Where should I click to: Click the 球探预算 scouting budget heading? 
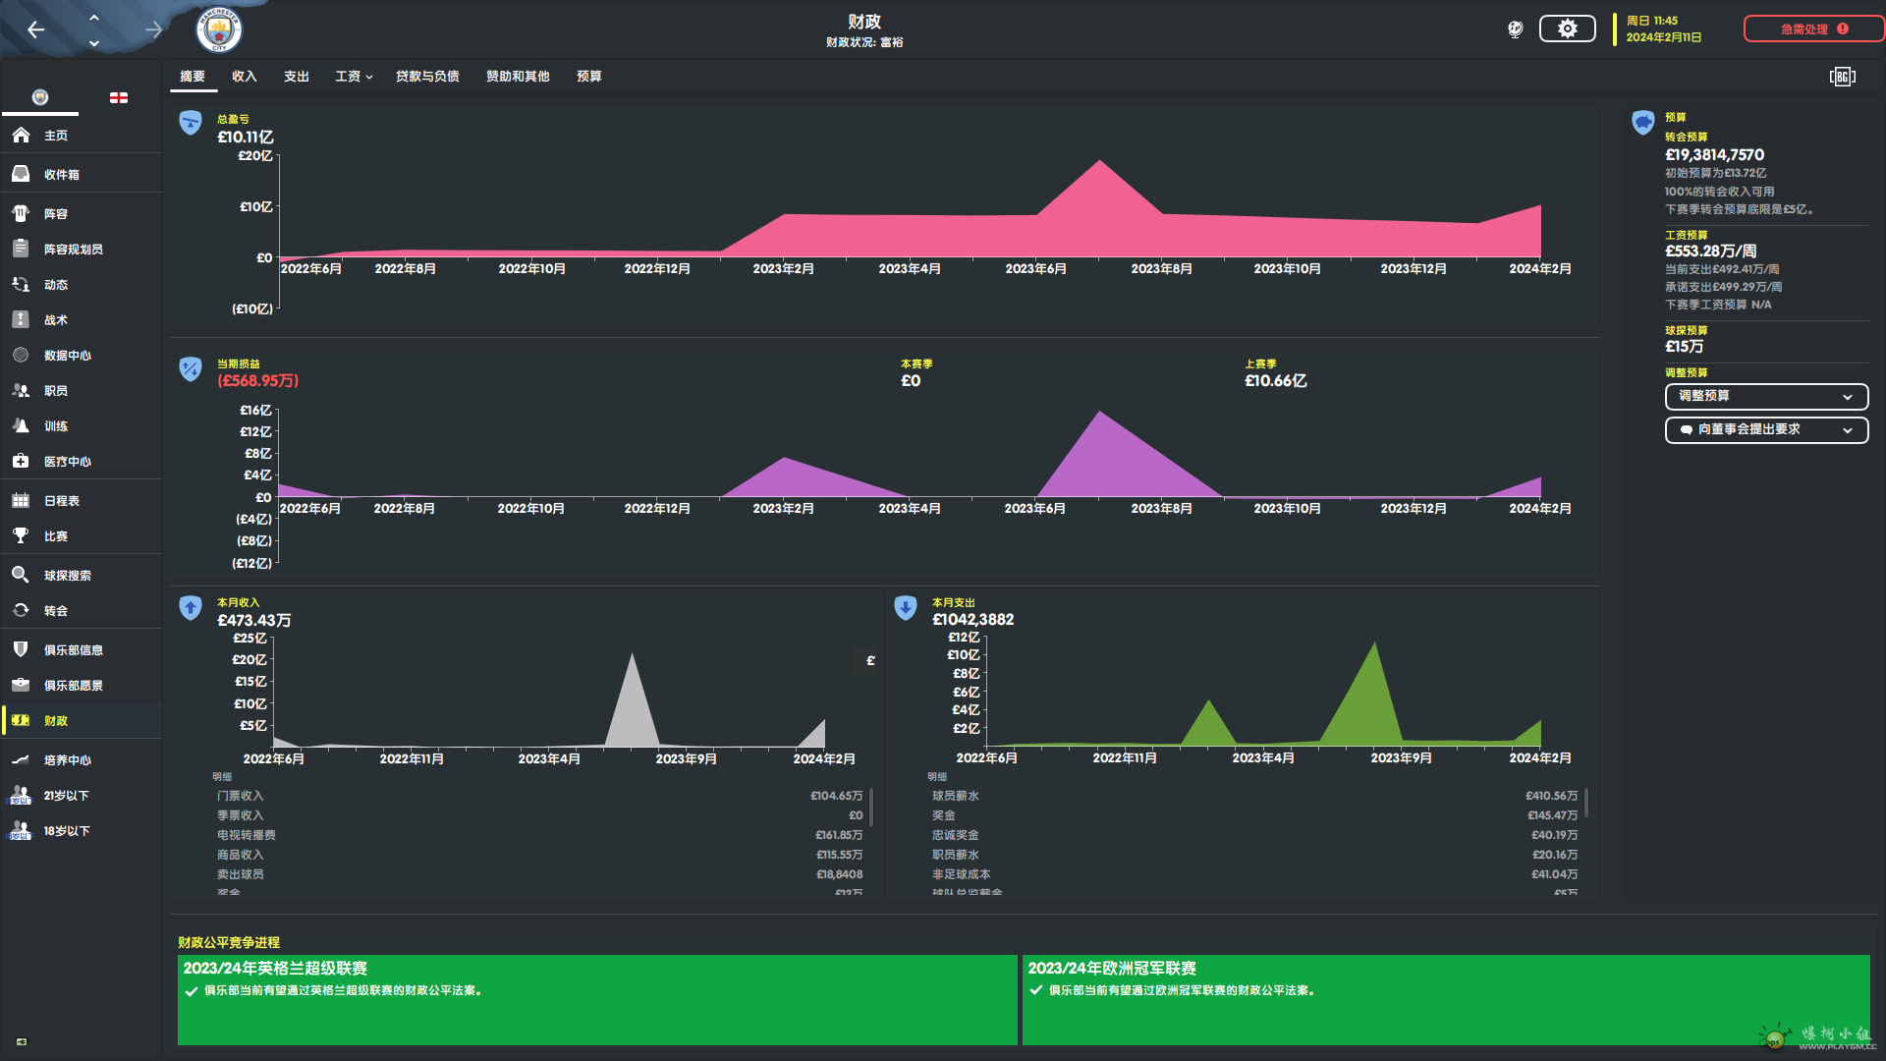coord(1686,330)
